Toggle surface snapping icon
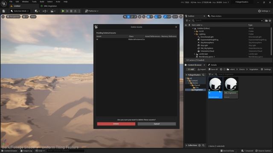Image resolution: width=273 pixels, height=153 pixels. point(144,17)
